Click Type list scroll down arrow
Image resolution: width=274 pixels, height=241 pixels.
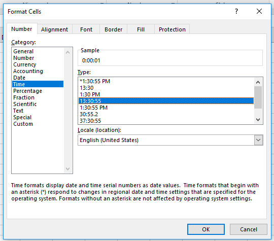[258, 120]
